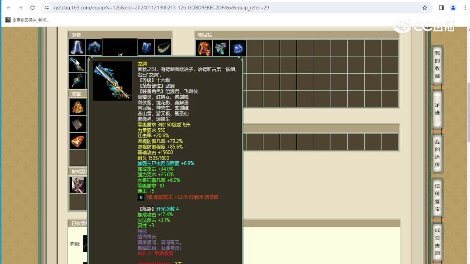470x264 pixels.
Task: Select the blue gem item in 物品栏
Action: [x=238, y=48]
